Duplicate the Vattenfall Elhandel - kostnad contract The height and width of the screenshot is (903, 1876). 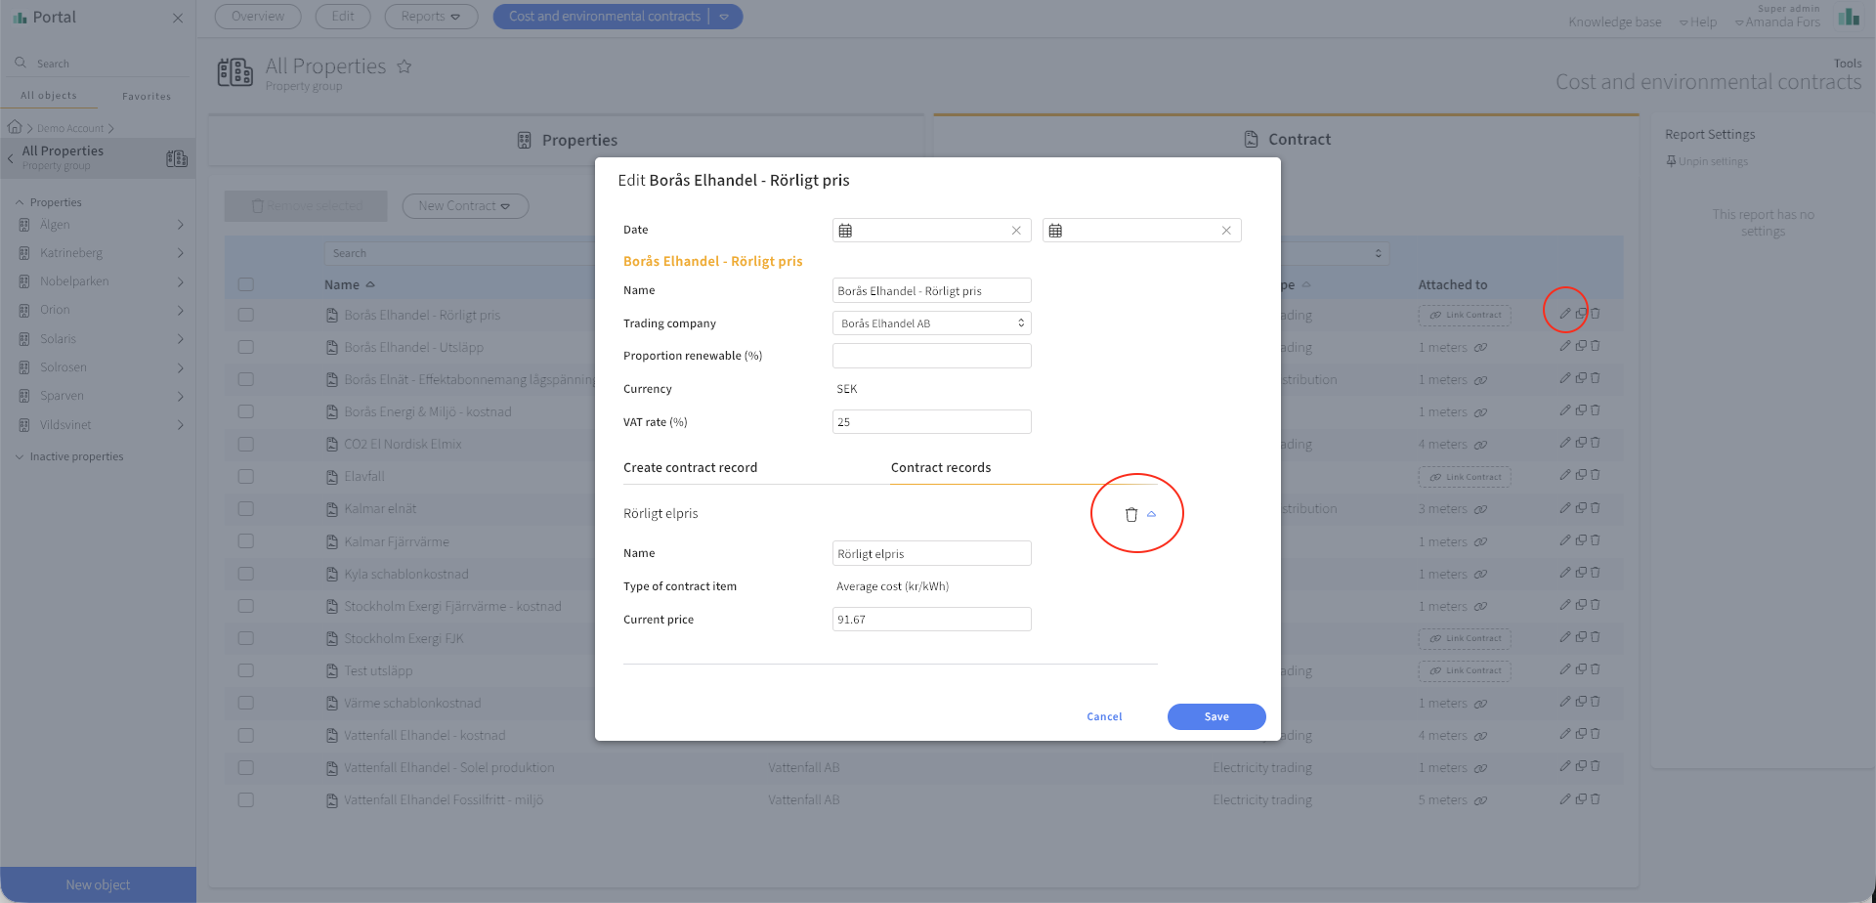pyautogui.click(x=1580, y=734)
